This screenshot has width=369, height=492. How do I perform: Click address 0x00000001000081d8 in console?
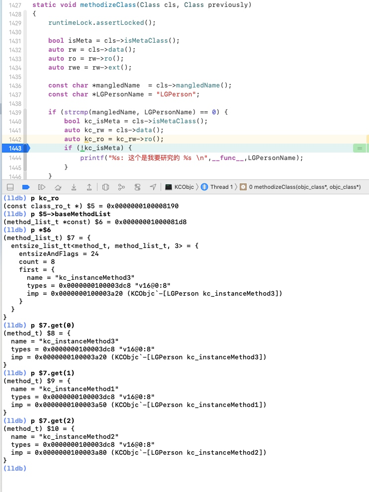(x=150, y=222)
